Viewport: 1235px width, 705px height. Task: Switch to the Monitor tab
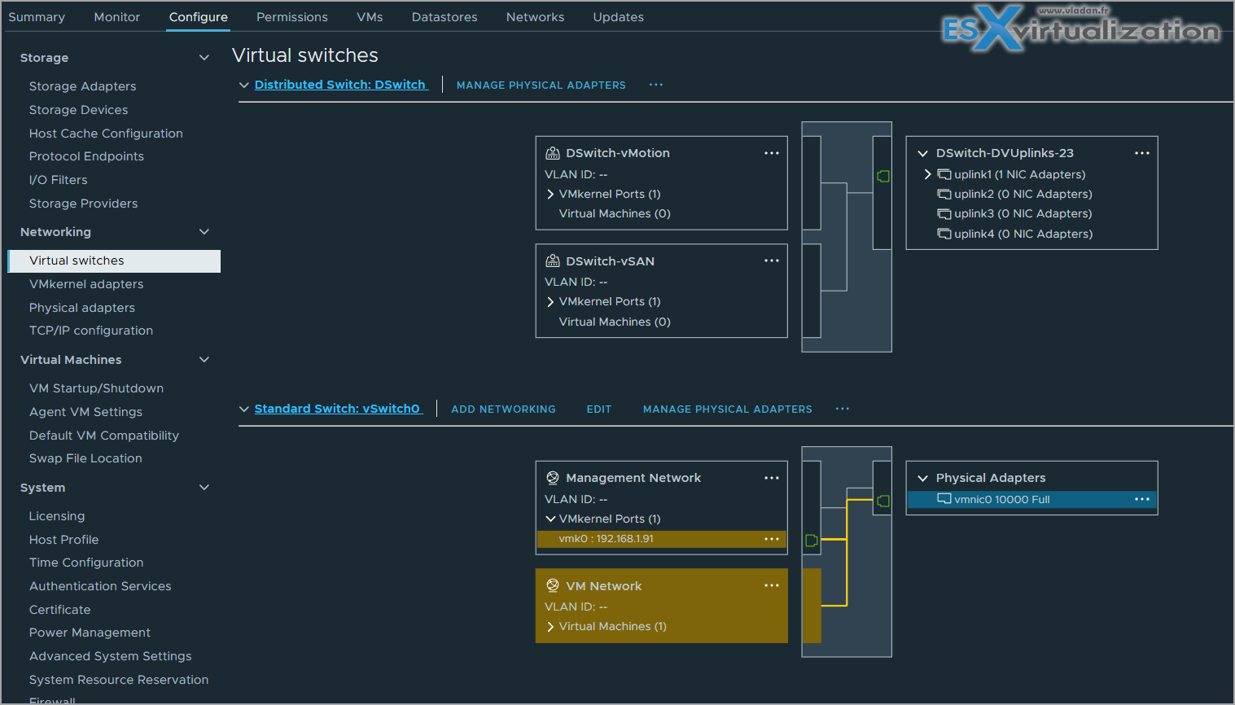(117, 17)
